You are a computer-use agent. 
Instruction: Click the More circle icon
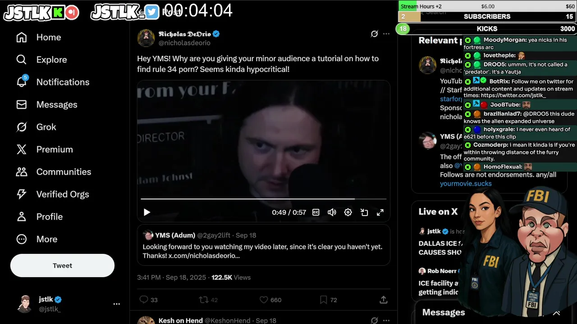coord(21,239)
